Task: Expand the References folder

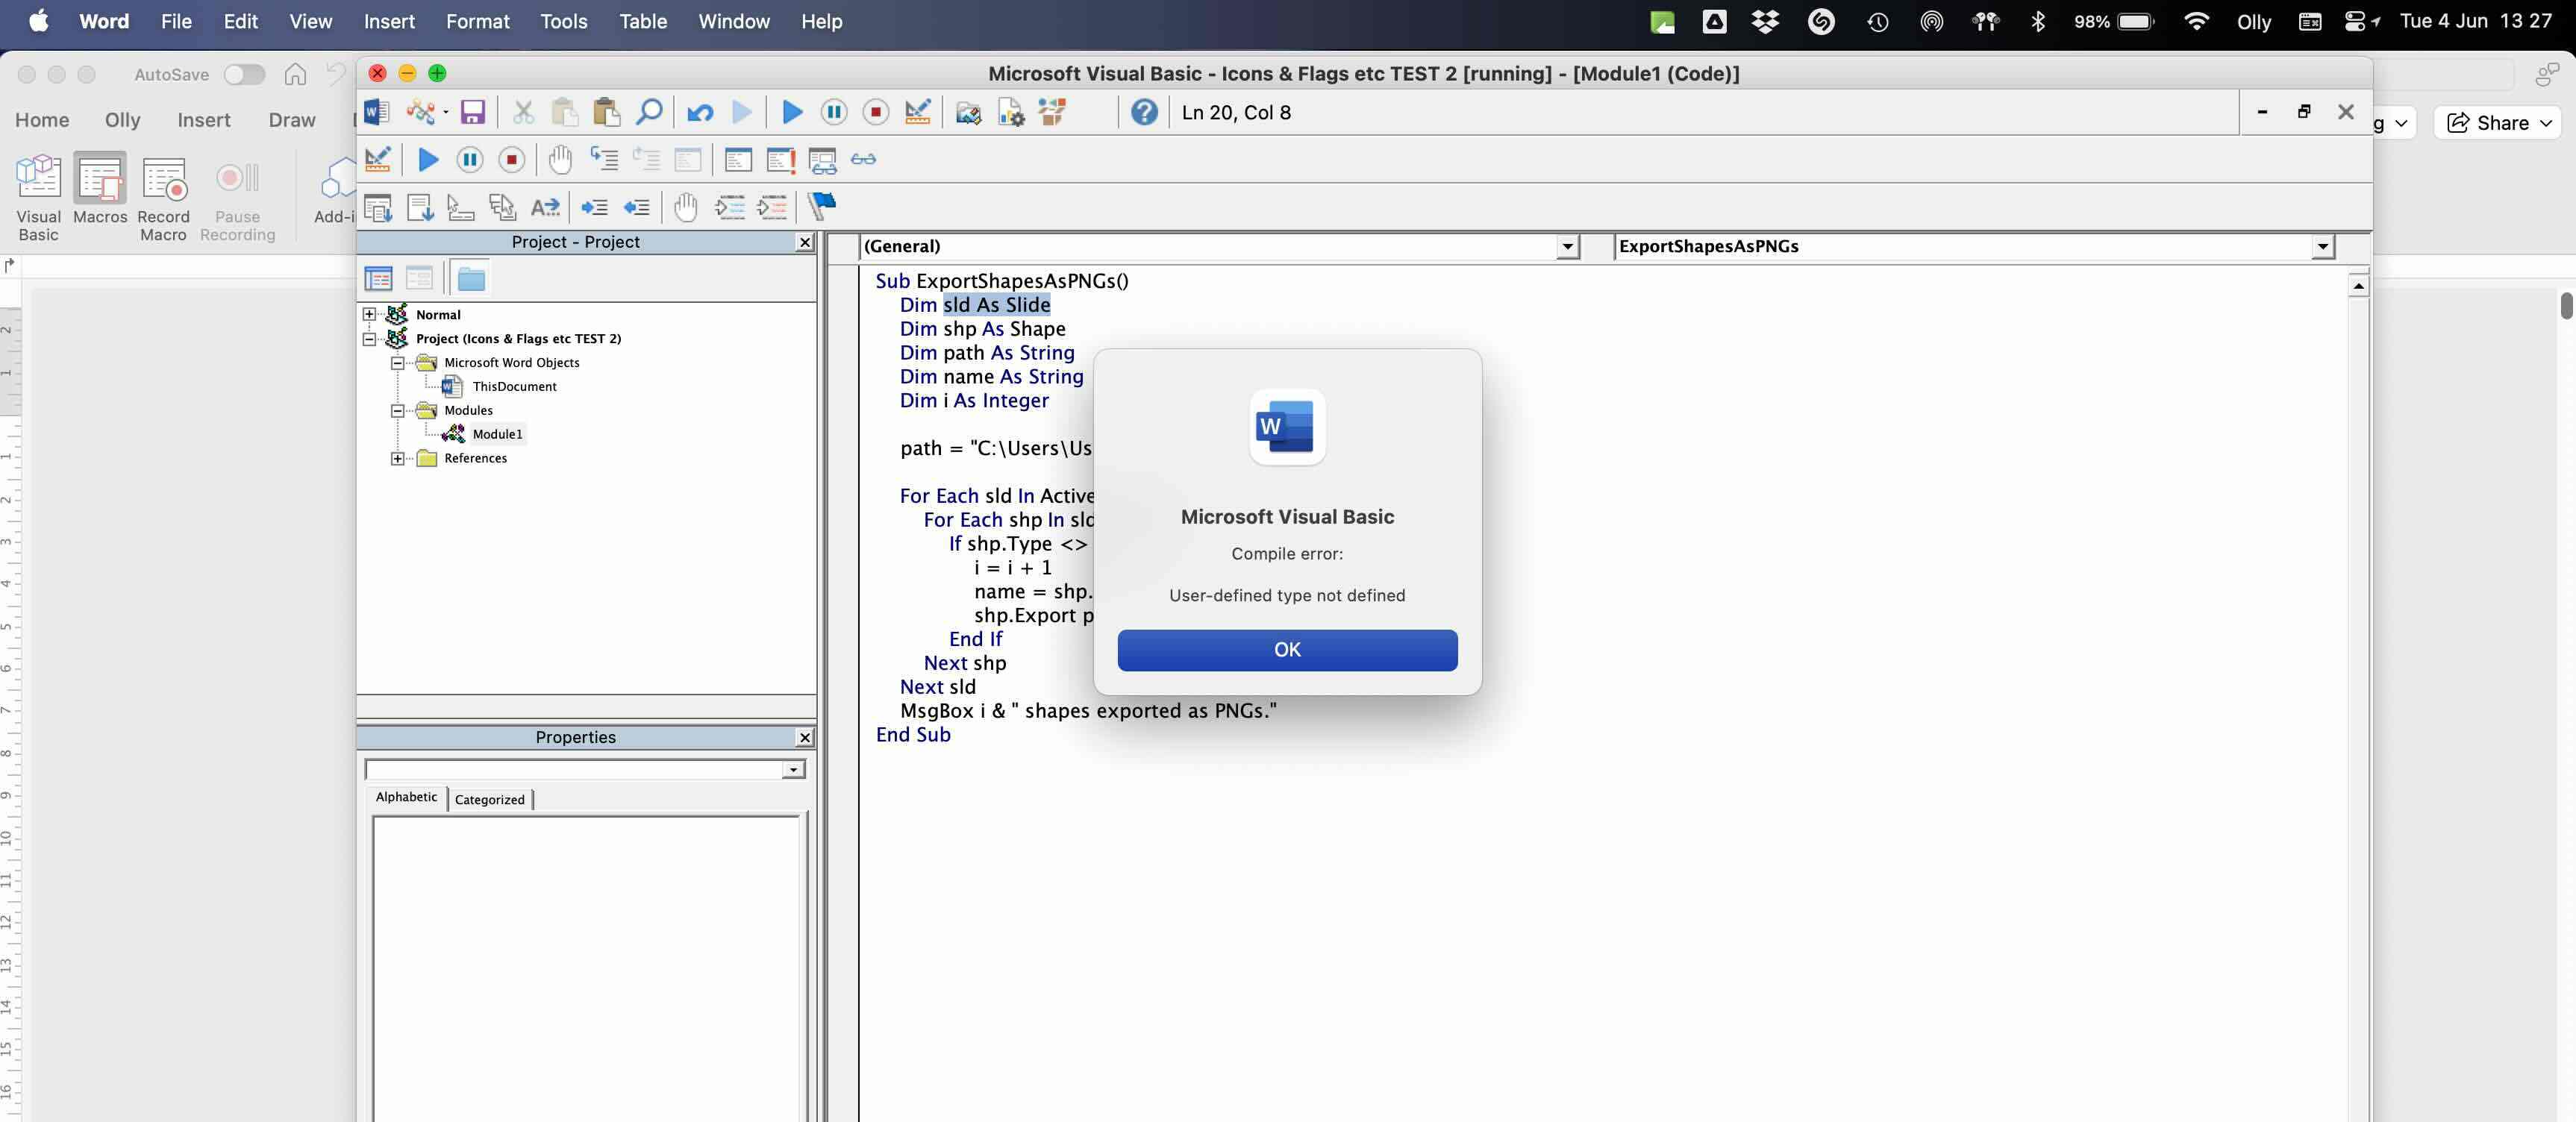Action: coord(398,458)
